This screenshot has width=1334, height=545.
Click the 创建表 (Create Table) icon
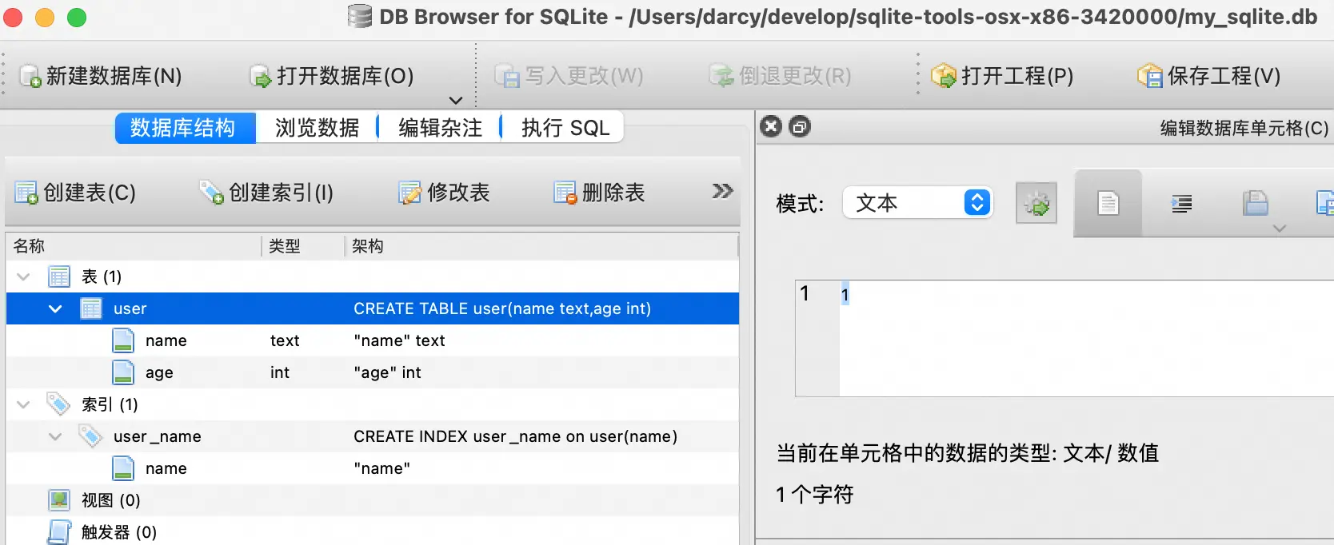point(26,193)
